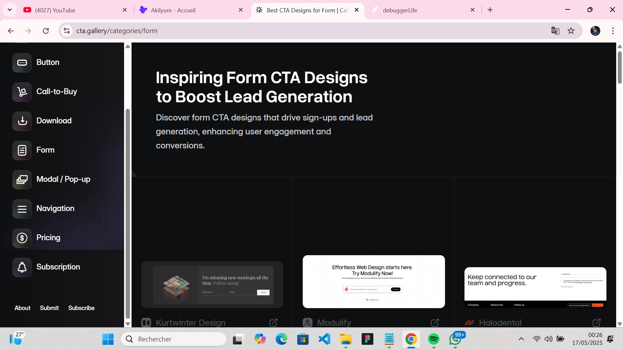Open the clock and date panel
Screen dimensions: 623x350
click(587, 339)
